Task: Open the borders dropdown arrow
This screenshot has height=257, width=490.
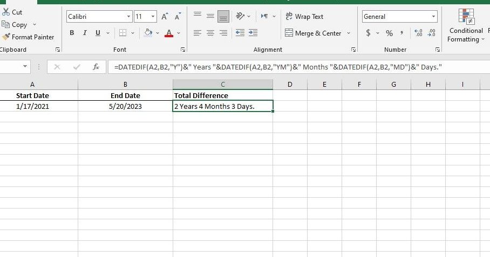Action: pyautogui.click(x=133, y=33)
